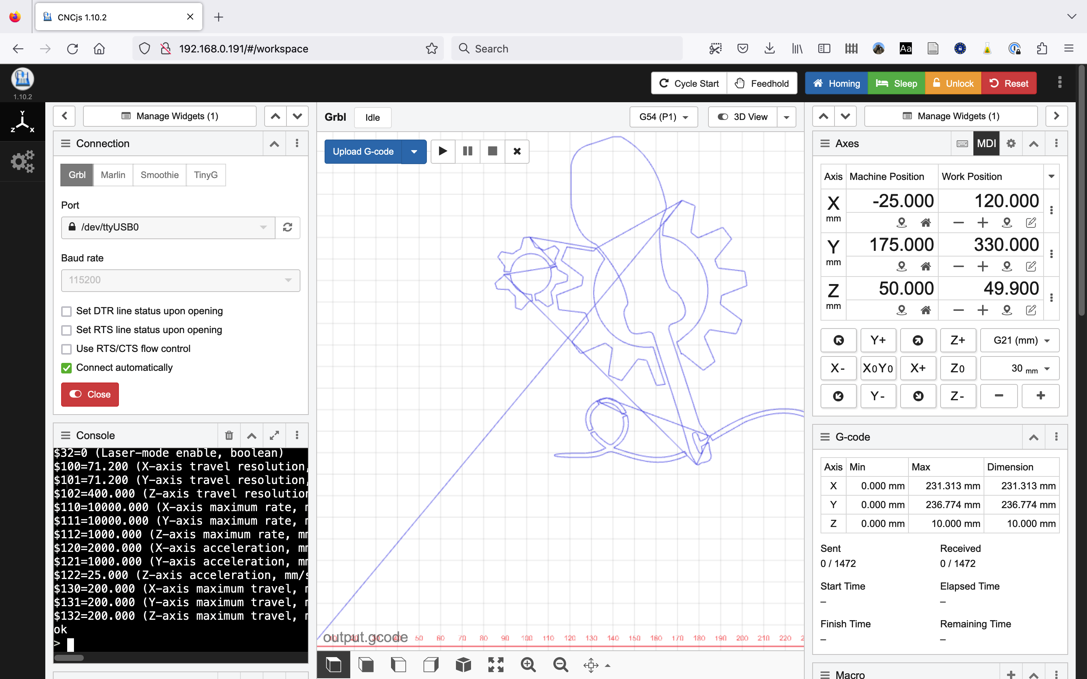Open the baud rate 115200 dropdown

click(x=180, y=280)
